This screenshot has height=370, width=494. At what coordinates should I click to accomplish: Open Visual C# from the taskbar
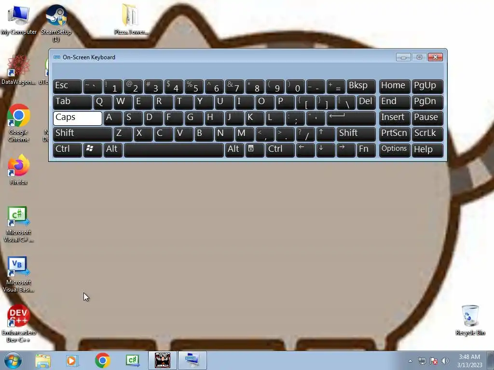(x=132, y=360)
